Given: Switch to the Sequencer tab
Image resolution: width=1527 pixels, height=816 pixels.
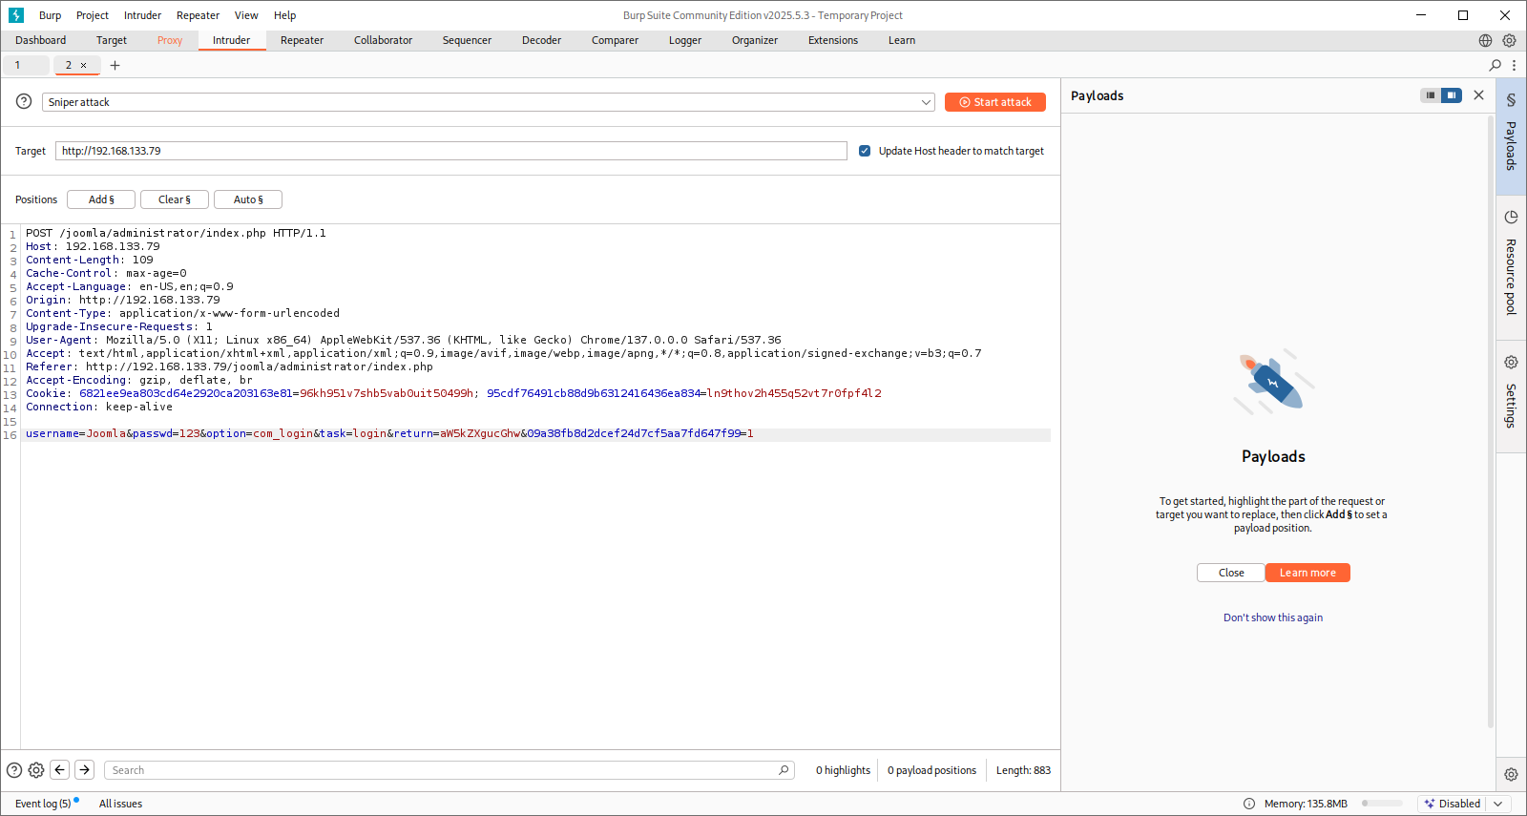Looking at the screenshot, I should pyautogui.click(x=467, y=40).
